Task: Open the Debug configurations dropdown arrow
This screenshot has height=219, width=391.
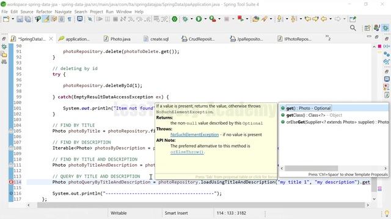Action: point(191,19)
